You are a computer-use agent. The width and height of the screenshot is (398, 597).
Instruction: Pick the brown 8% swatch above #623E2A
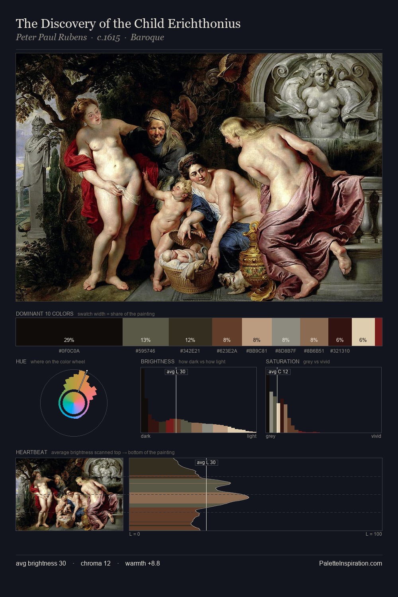(227, 332)
